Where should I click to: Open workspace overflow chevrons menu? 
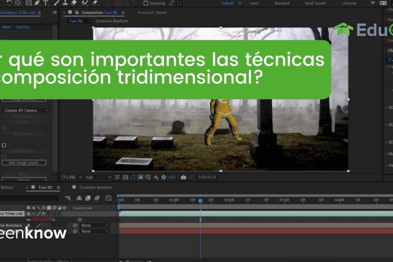pyautogui.click(x=373, y=3)
